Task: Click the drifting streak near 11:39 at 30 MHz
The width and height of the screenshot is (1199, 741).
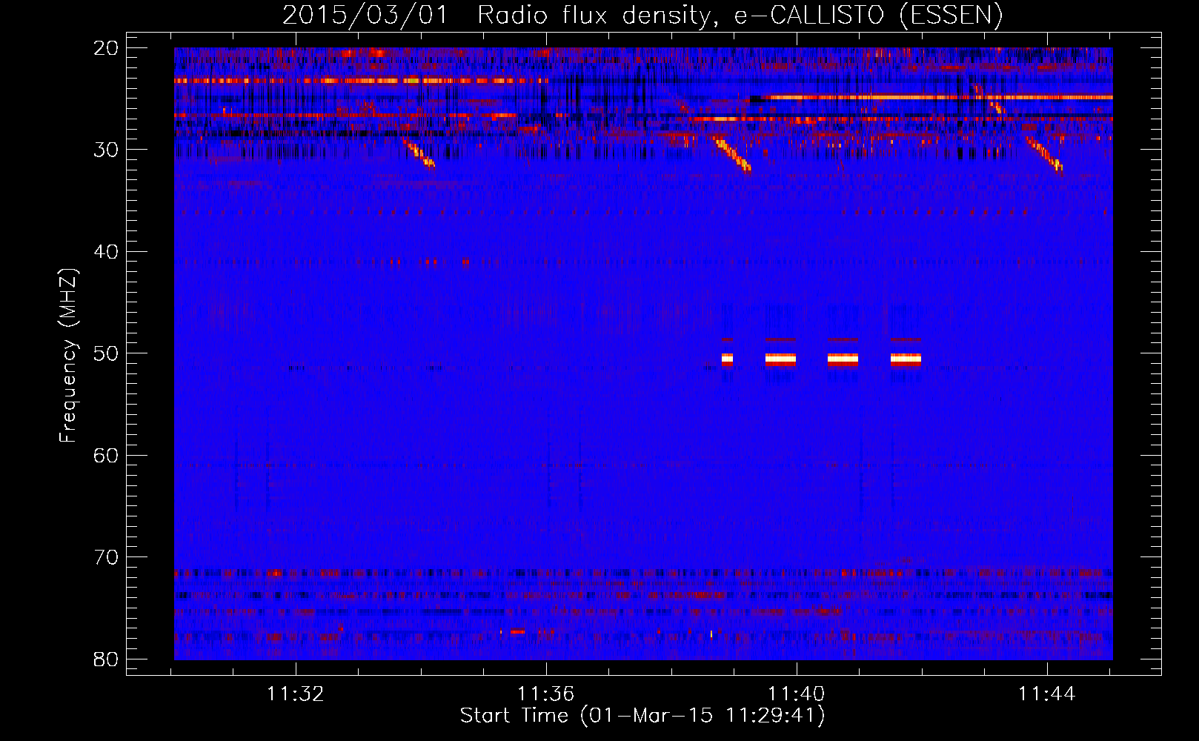Action: coord(731,153)
